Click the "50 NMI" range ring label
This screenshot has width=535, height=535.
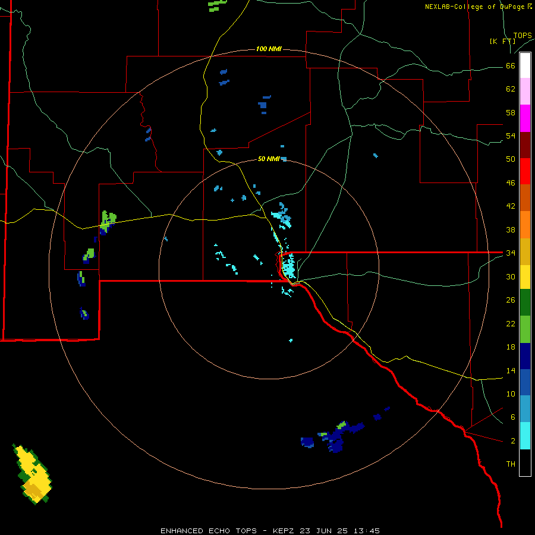tap(269, 159)
